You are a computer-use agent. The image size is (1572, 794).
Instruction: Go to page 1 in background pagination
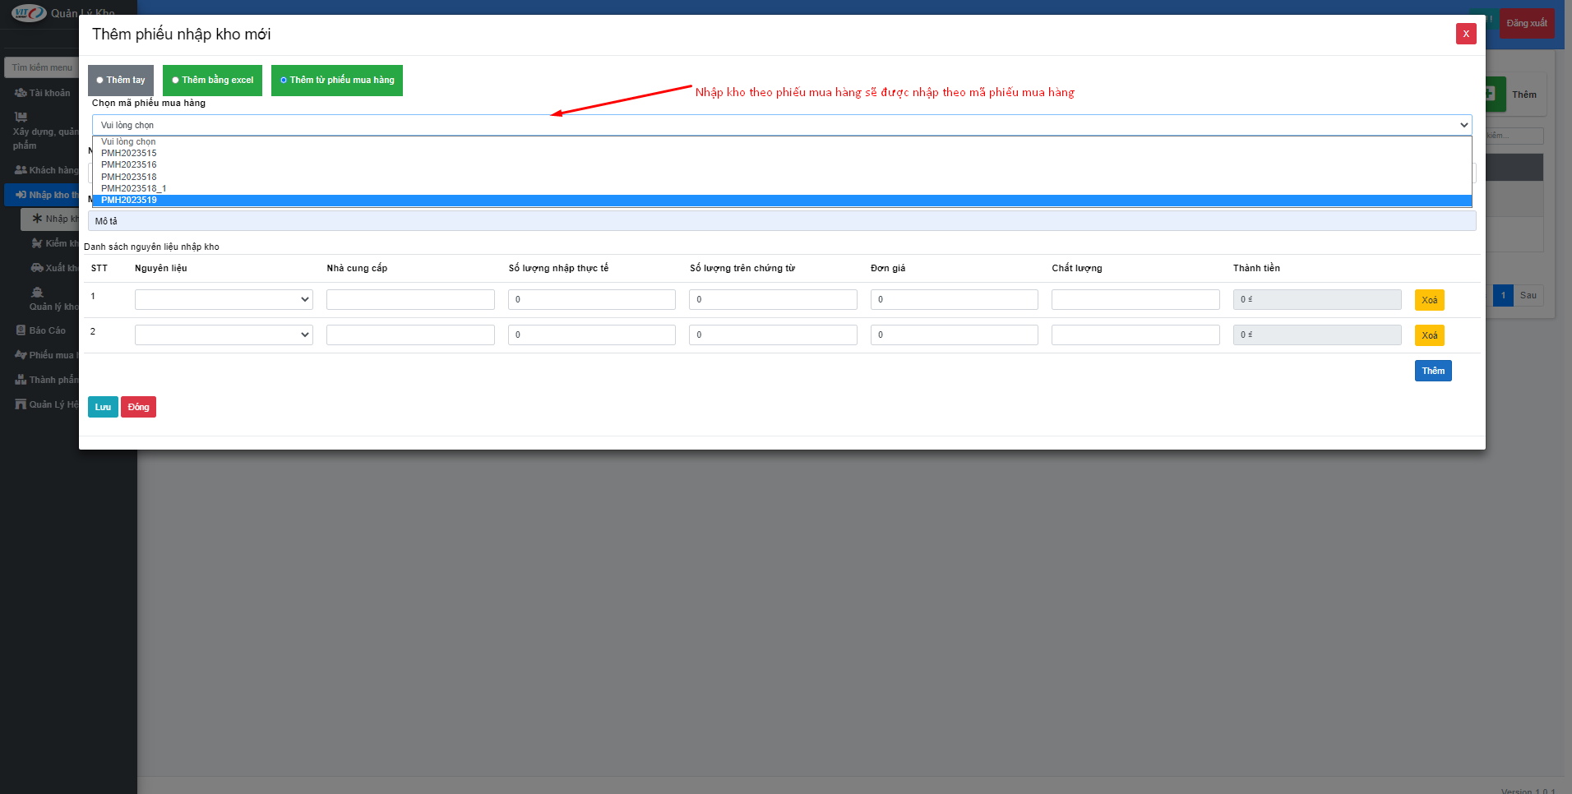1503,295
